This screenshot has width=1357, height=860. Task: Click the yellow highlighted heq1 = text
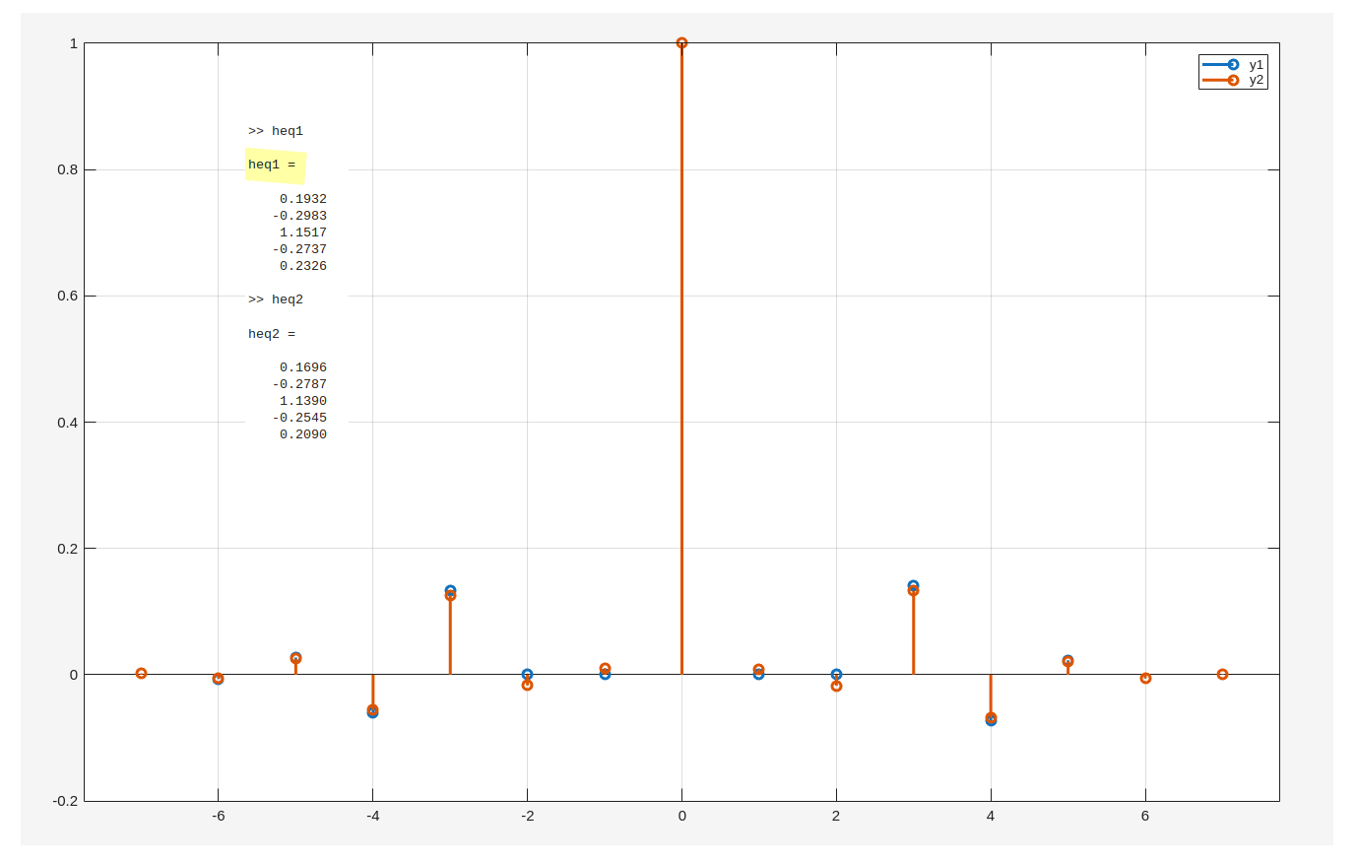click(x=272, y=165)
